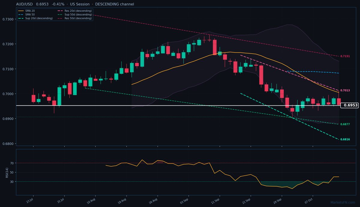Click the 0.7200 price axis label
The image size is (360, 207).
8,44
